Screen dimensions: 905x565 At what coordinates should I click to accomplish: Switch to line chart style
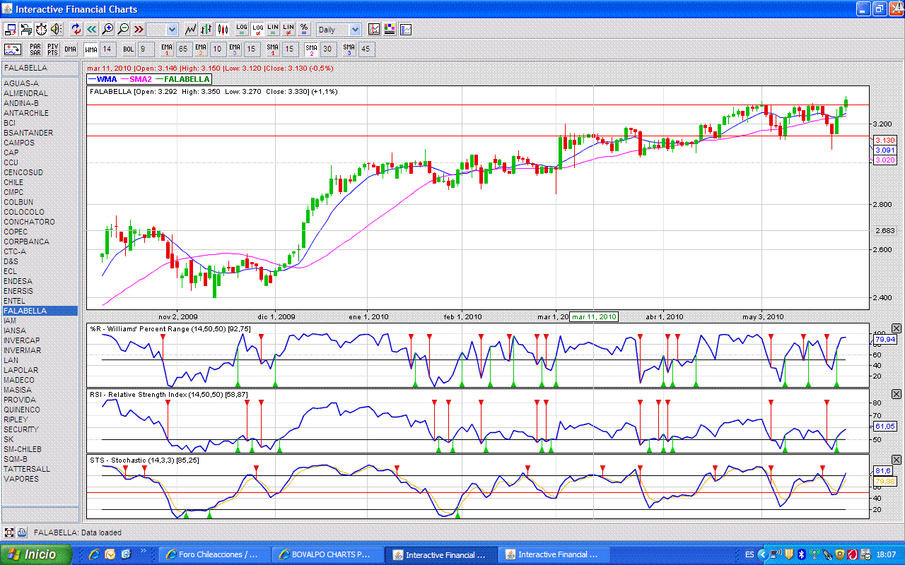(191, 30)
